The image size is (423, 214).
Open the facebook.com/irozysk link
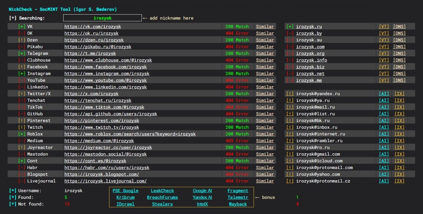tap(105, 67)
